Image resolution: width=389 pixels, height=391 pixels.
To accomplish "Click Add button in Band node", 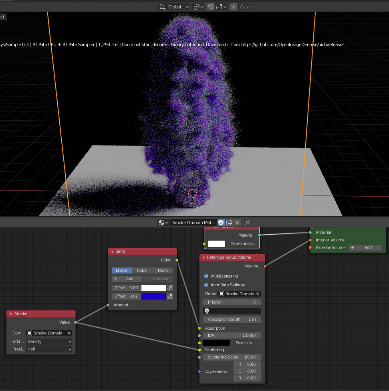I will [127, 279].
